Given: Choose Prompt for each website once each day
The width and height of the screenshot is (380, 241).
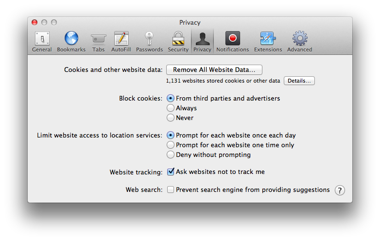Looking at the screenshot, I should pyautogui.click(x=171, y=135).
